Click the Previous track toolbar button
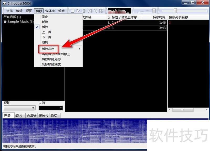Image resolution: width=210 pixels, height=151 pixels. click(90, 11)
